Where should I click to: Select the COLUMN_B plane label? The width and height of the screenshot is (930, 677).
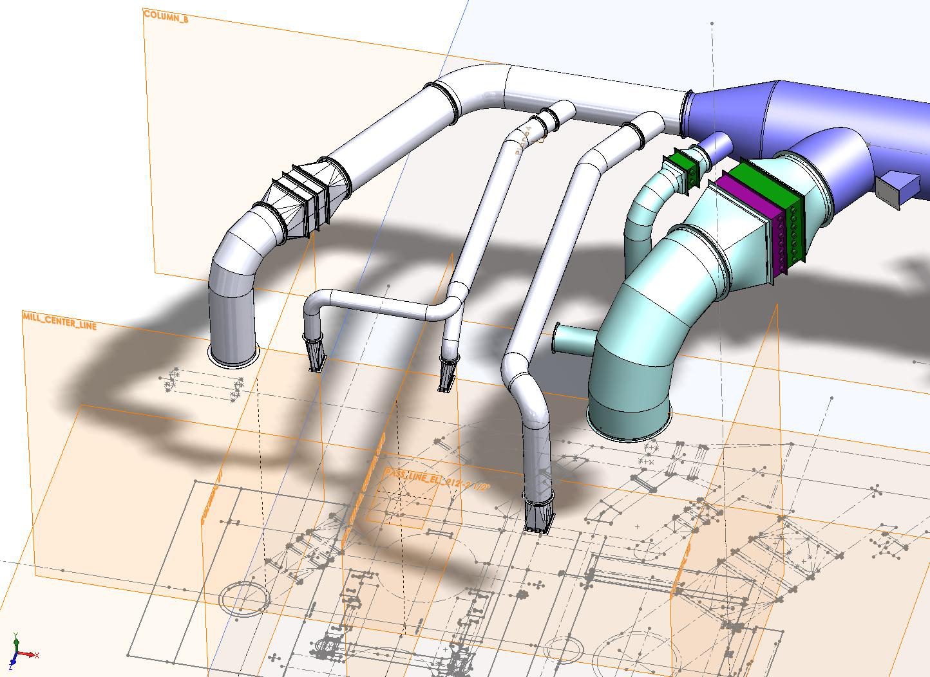166,17
